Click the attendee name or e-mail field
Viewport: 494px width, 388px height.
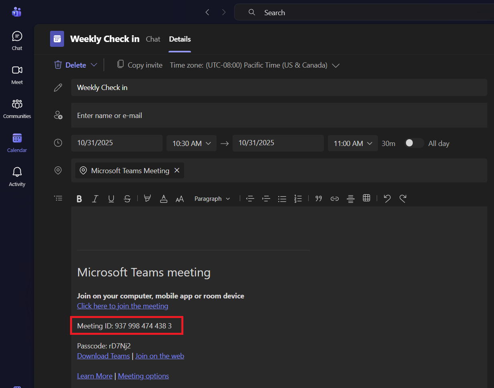pos(279,116)
